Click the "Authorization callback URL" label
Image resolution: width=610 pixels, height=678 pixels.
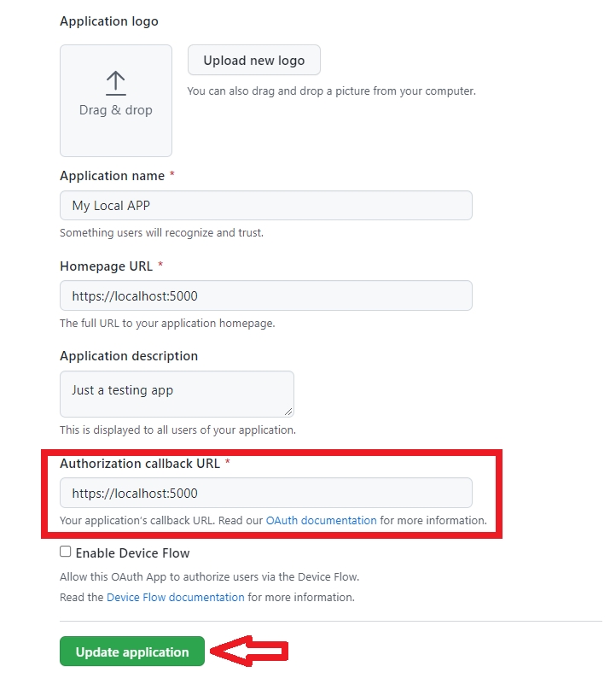tap(140, 464)
